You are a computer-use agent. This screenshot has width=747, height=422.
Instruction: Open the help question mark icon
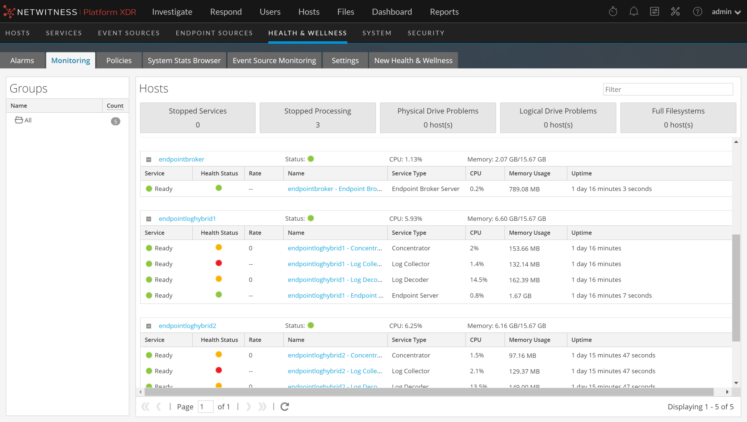pos(697,12)
